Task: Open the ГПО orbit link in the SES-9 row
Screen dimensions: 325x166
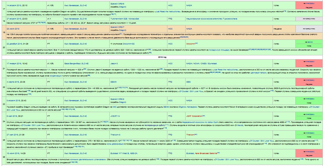Action: pos(170,82)
